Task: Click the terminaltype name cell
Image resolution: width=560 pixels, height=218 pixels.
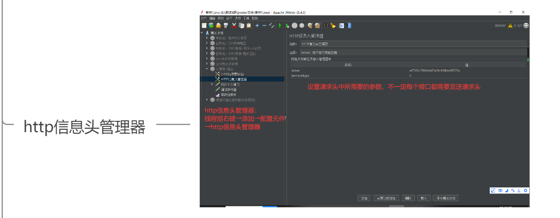Action: [348, 76]
